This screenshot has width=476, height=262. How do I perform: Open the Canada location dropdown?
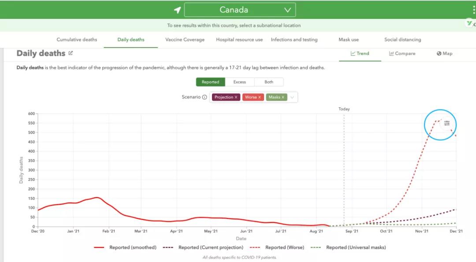coord(240,10)
